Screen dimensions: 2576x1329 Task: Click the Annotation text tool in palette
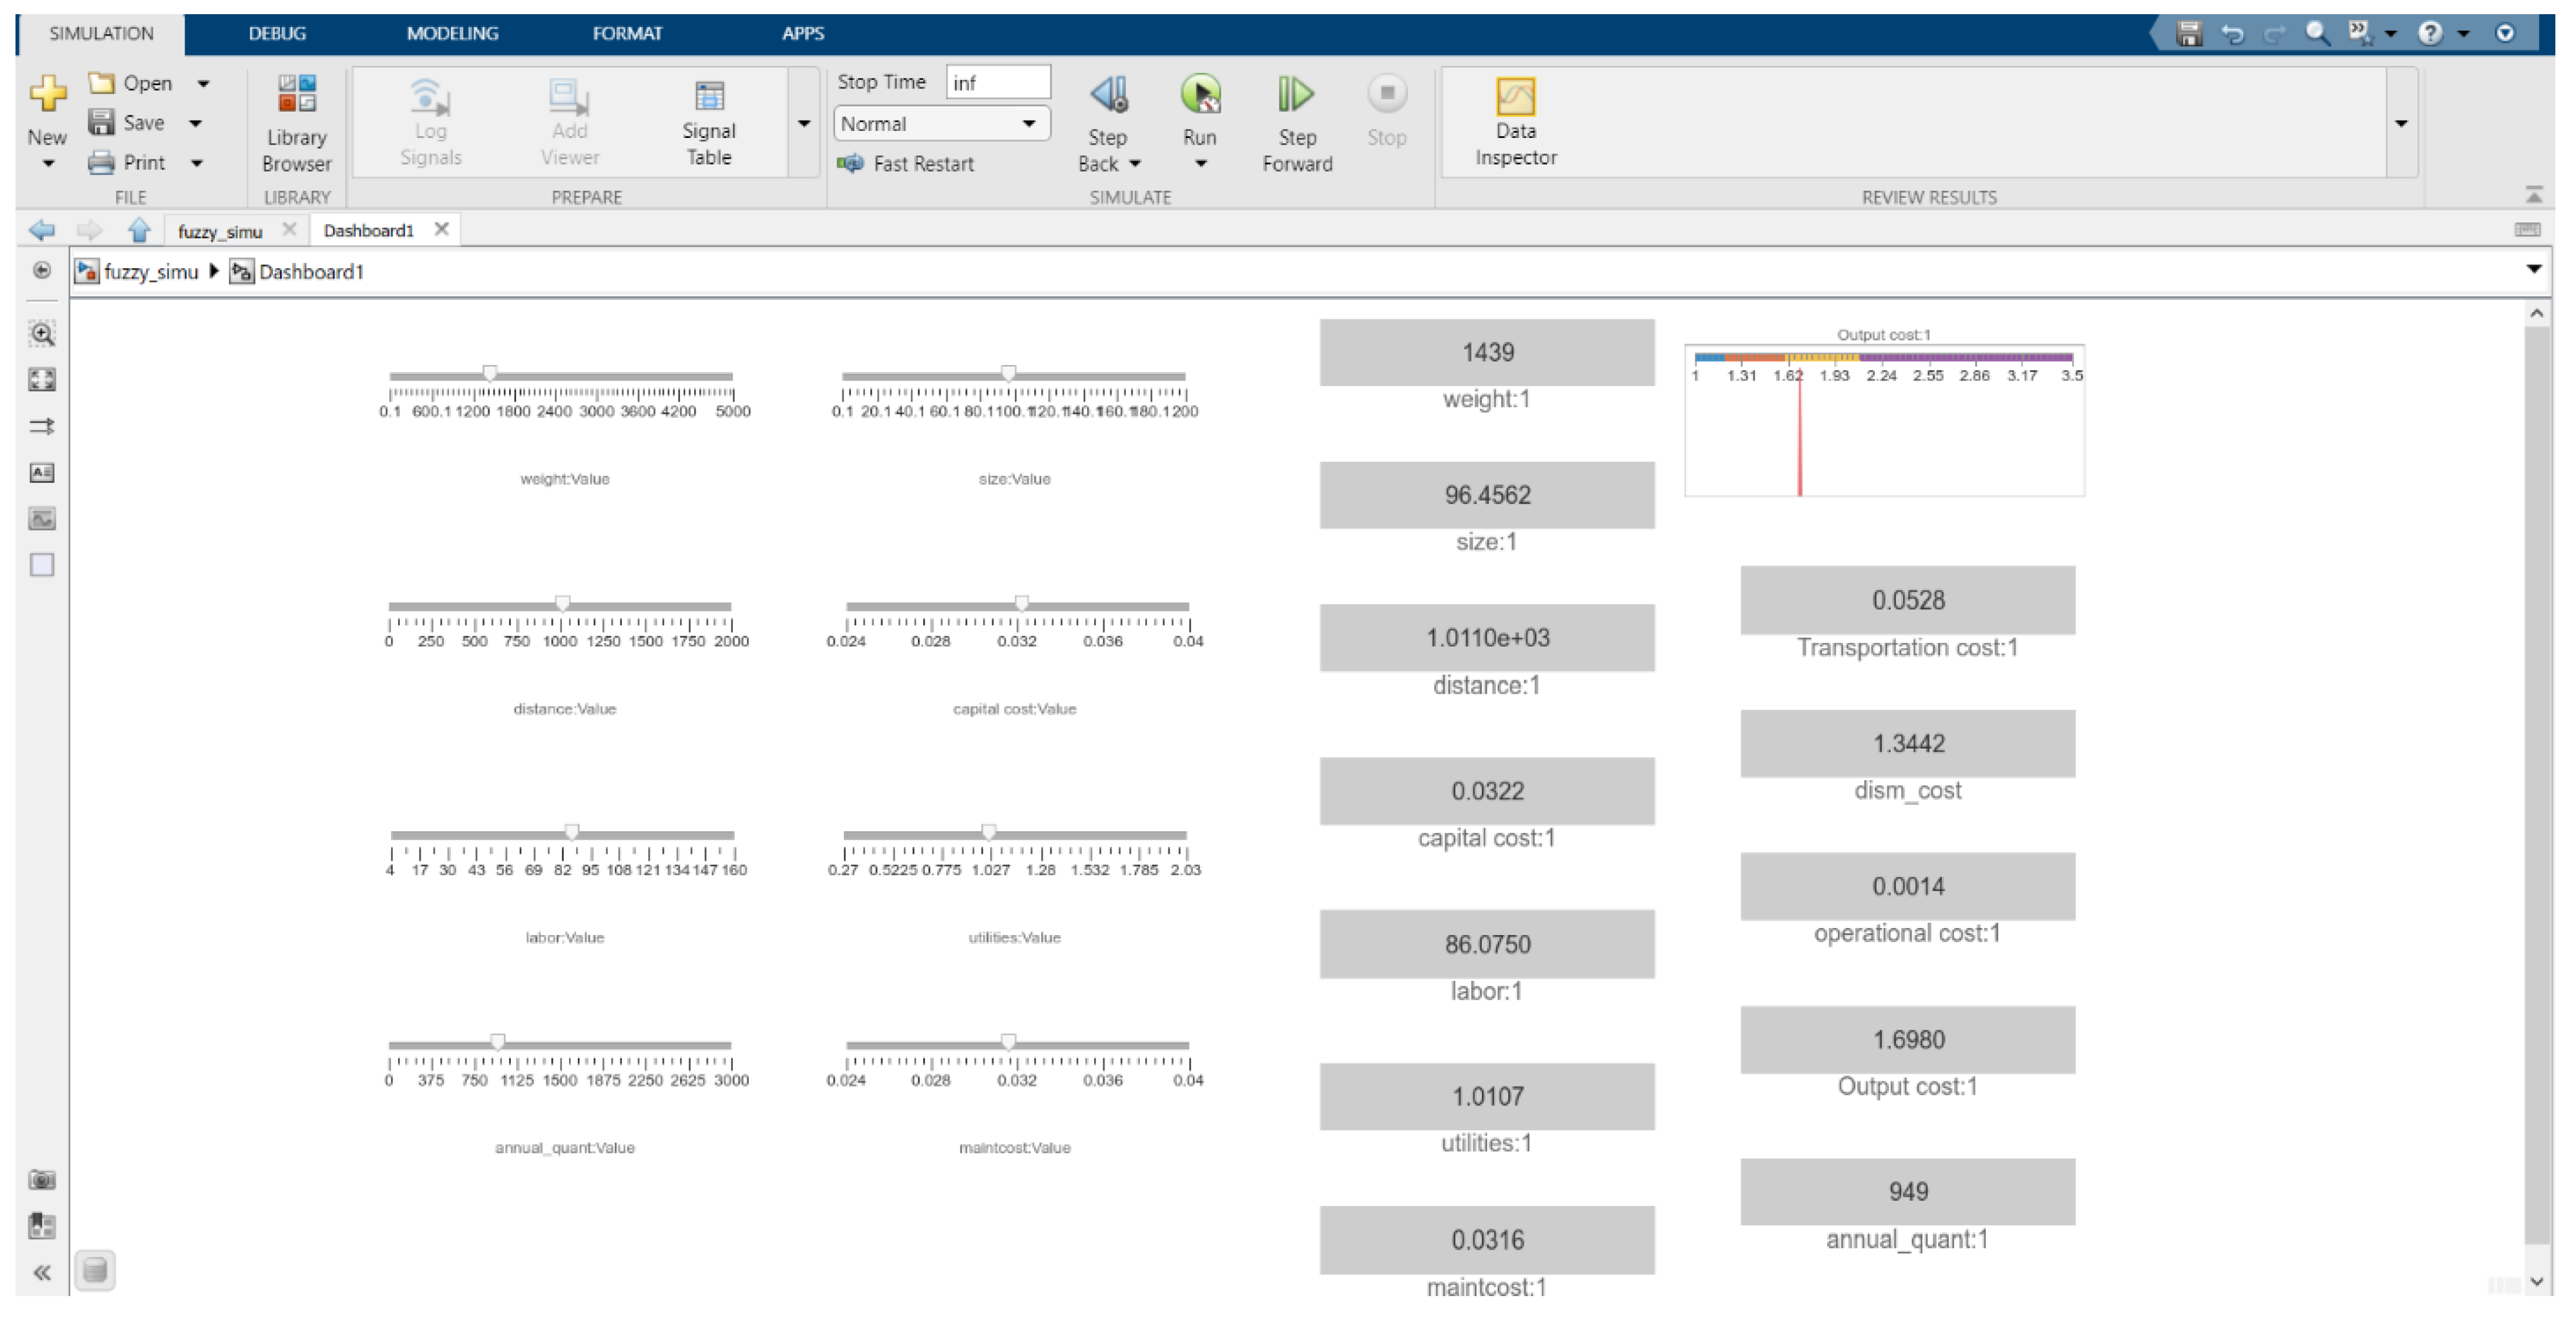tap(42, 473)
